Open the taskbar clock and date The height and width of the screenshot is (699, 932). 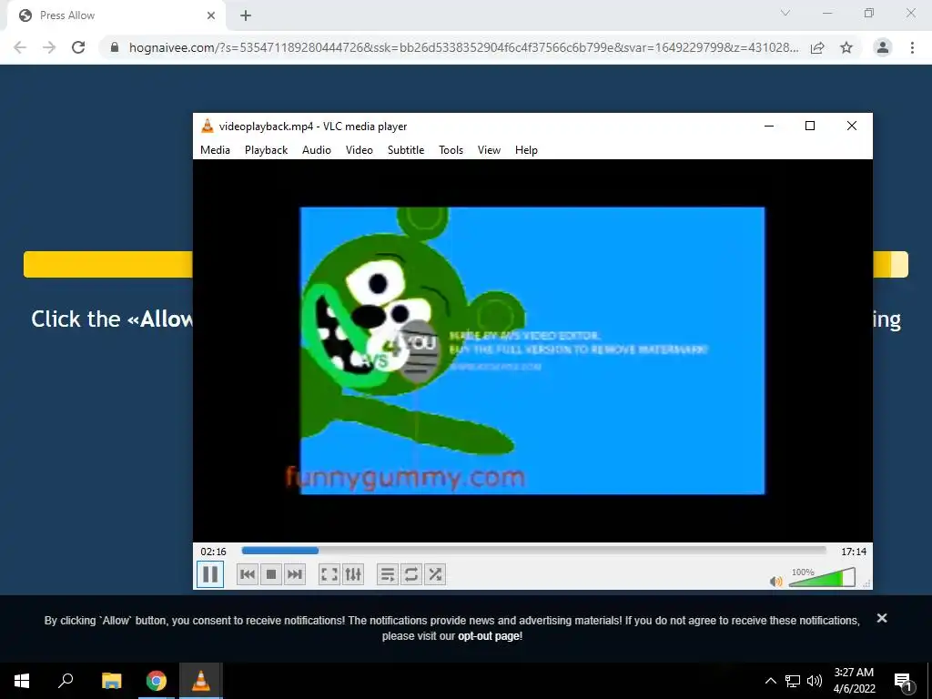pos(854,681)
